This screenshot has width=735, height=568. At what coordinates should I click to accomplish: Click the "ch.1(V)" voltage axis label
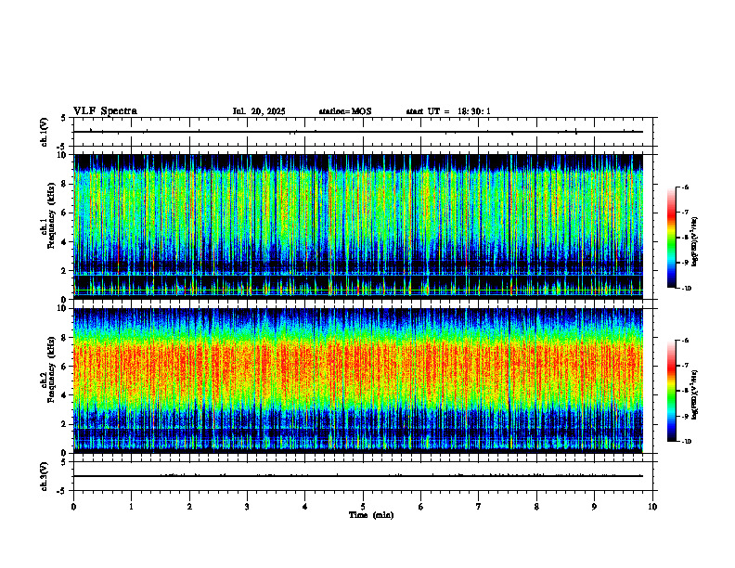click(x=44, y=132)
